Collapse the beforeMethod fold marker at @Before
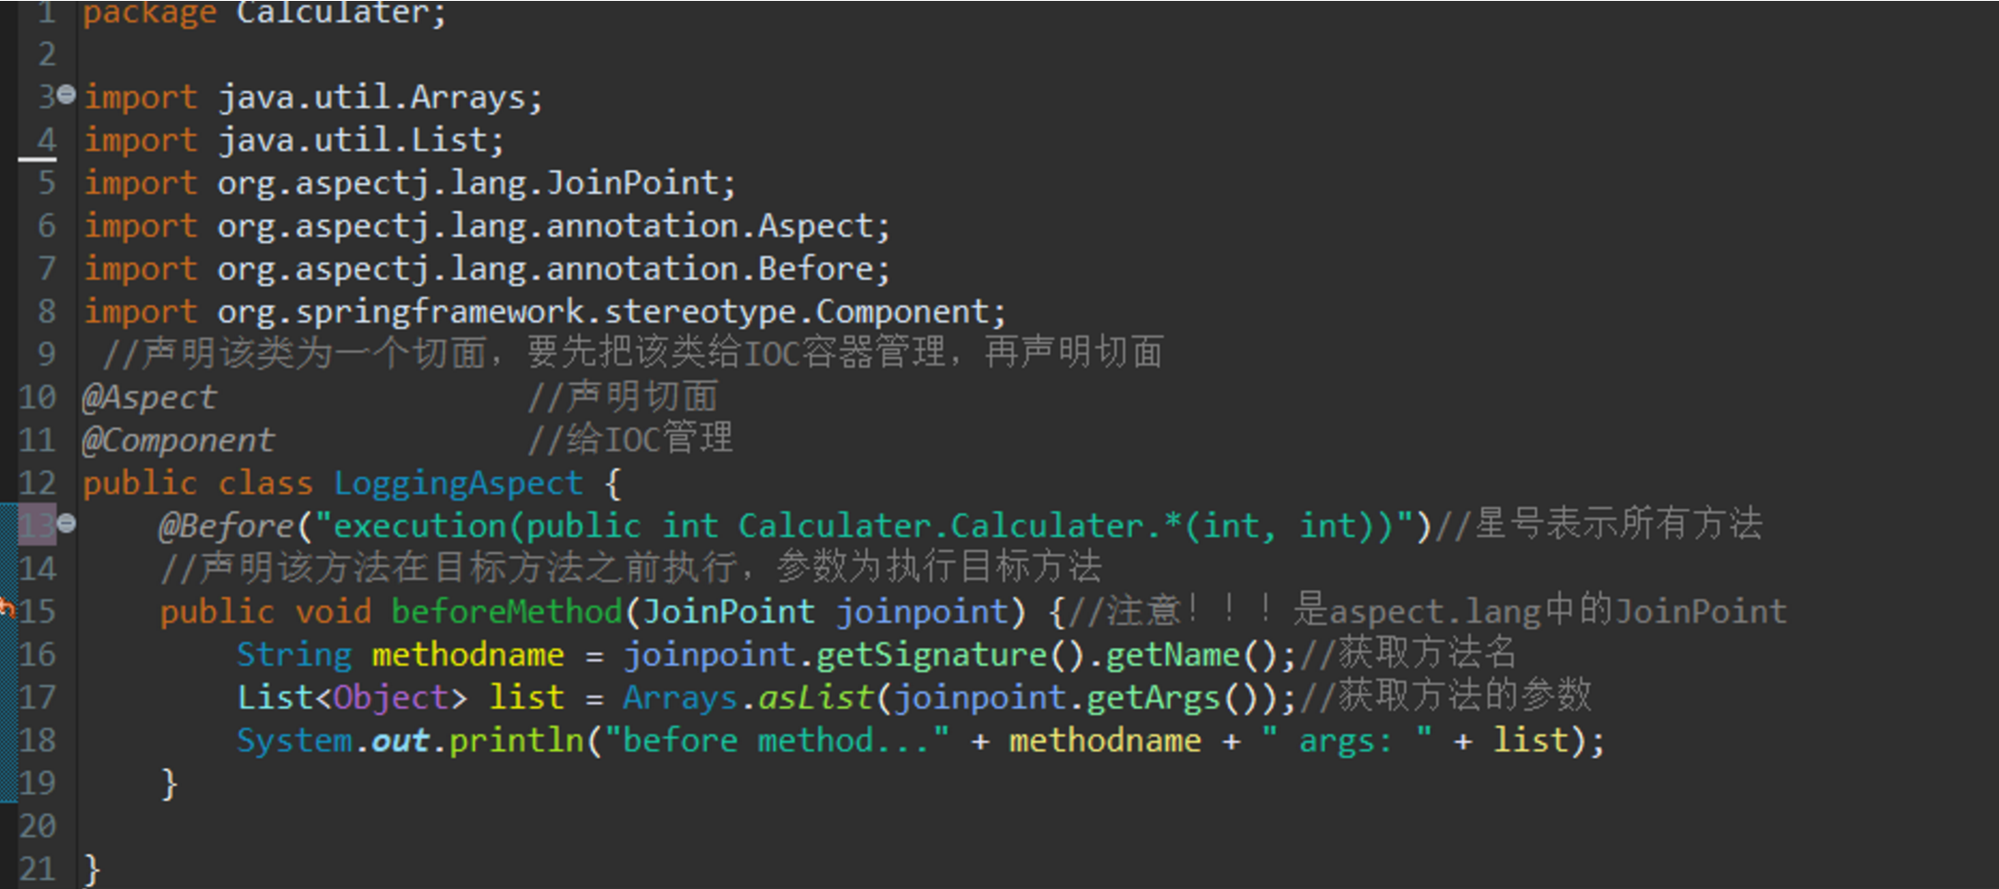 point(66,524)
